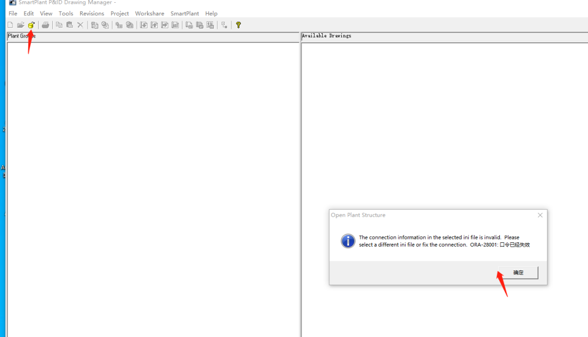Click the Available Drawings panel header
588x337 pixels.
(444, 36)
